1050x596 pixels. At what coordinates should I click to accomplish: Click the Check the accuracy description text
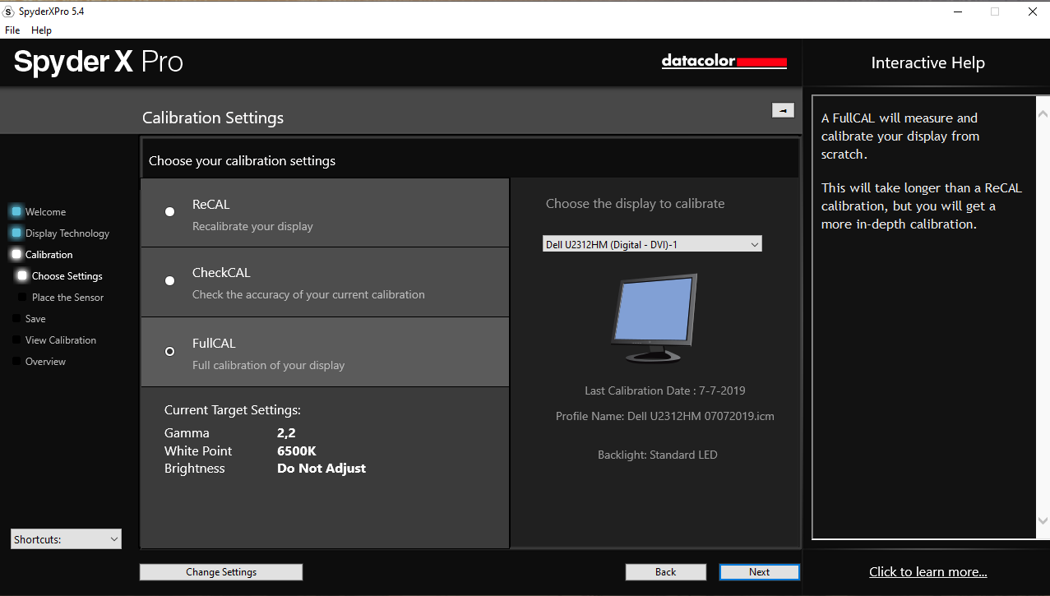(308, 294)
